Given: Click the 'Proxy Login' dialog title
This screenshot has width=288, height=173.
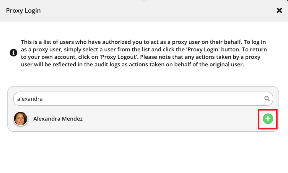Looking at the screenshot, I should click(x=23, y=10).
